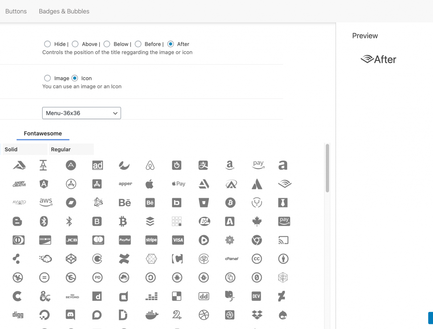Pick the AWS icon
Screen dimensions: 433x329
coord(46,203)
